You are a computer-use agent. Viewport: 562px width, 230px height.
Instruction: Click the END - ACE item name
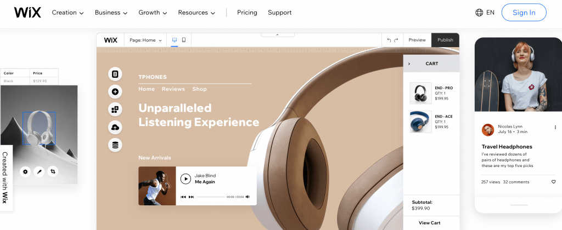pyautogui.click(x=443, y=117)
